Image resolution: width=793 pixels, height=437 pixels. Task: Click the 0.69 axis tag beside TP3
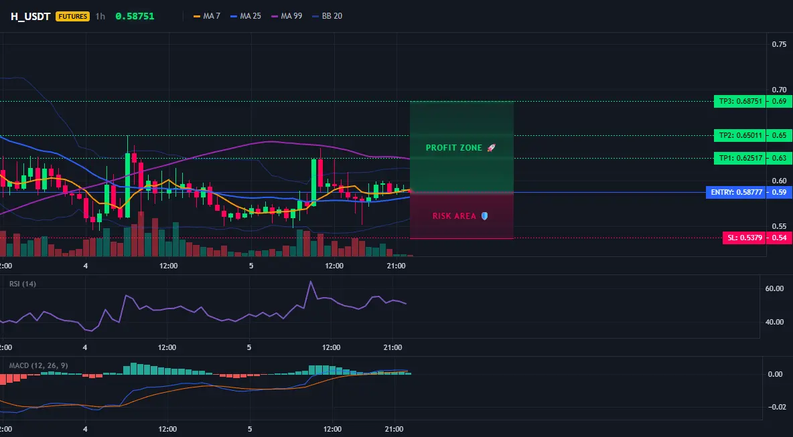coord(780,102)
